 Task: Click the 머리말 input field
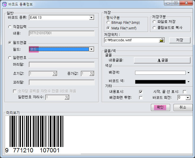(x=62, y=65)
